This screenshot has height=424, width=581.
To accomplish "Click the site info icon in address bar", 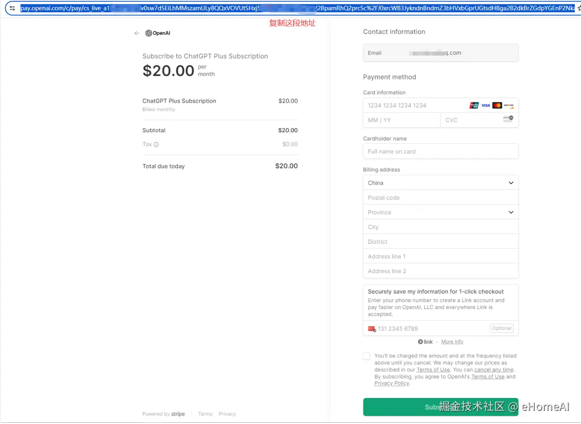I will (x=12, y=8).
